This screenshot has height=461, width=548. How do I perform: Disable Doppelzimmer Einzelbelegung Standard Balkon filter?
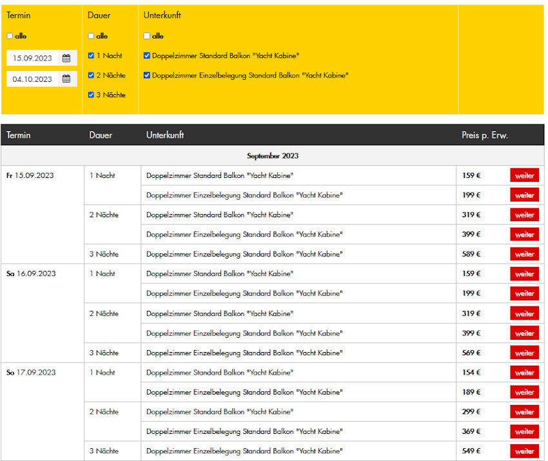pos(146,75)
